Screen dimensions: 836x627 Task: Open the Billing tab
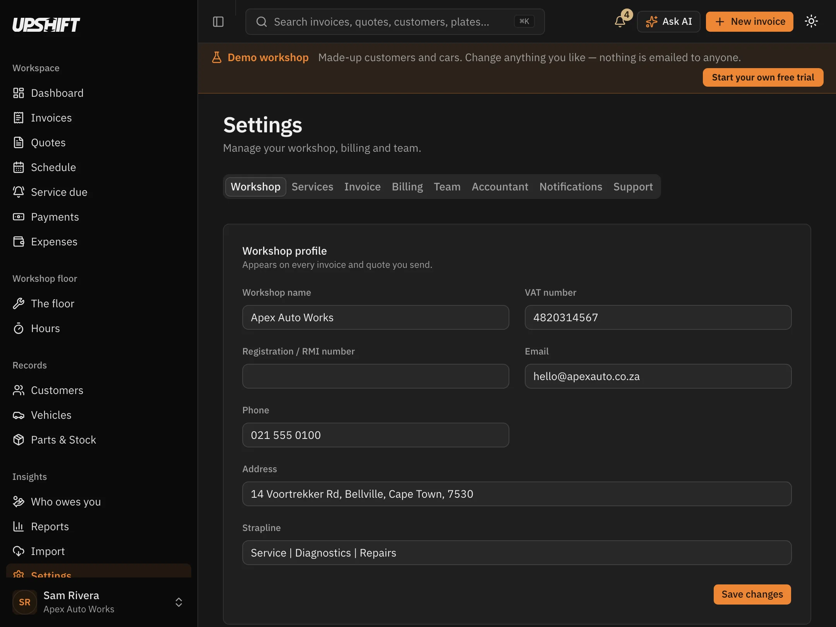[407, 187]
